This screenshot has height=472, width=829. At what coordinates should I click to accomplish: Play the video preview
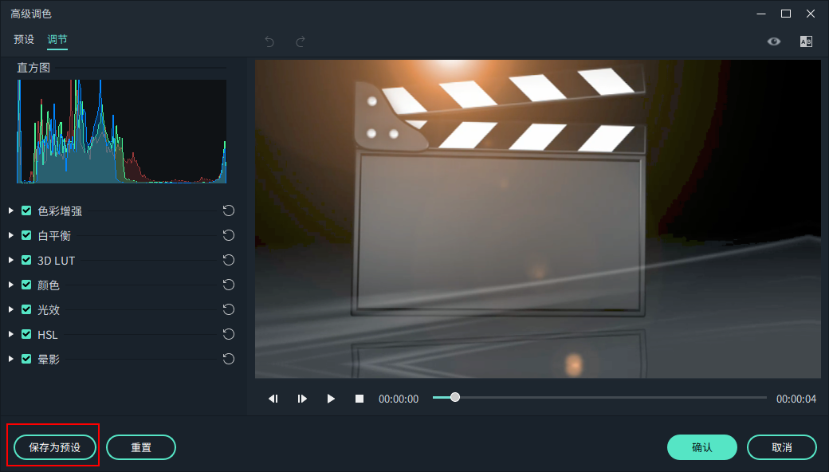click(x=331, y=399)
